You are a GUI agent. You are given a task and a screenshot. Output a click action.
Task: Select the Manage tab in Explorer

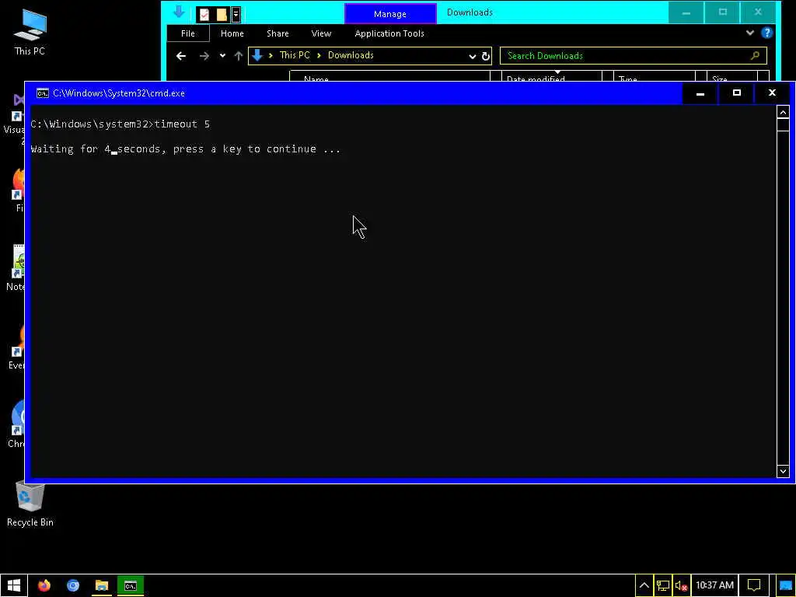390,14
